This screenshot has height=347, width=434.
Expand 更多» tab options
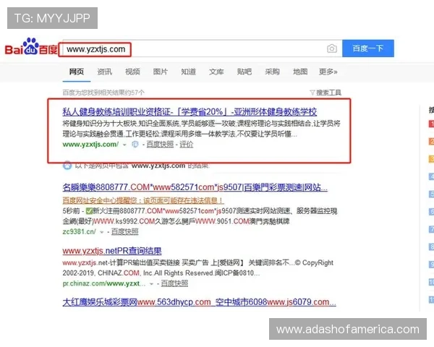click(328, 72)
